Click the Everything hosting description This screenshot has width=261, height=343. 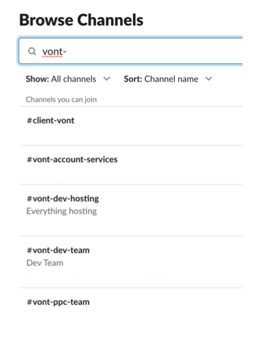[61, 211]
